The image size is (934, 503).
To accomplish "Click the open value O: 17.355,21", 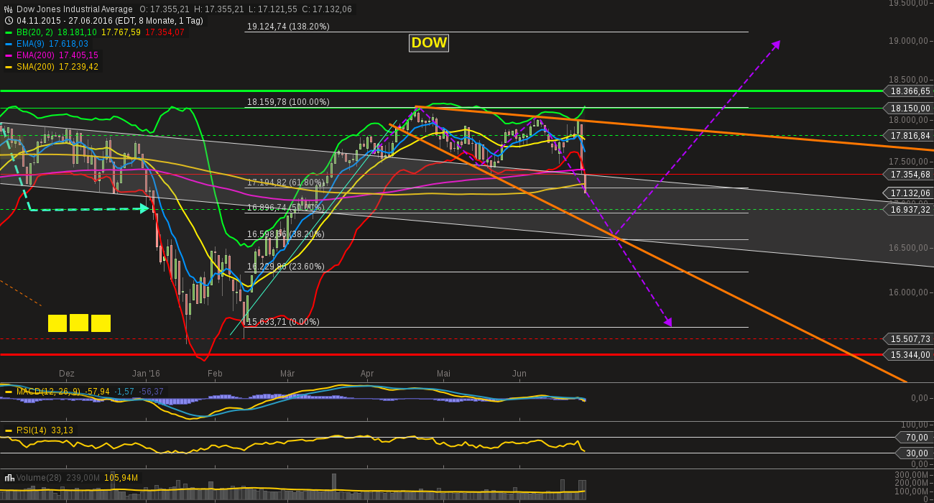I will [x=166, y=9].
